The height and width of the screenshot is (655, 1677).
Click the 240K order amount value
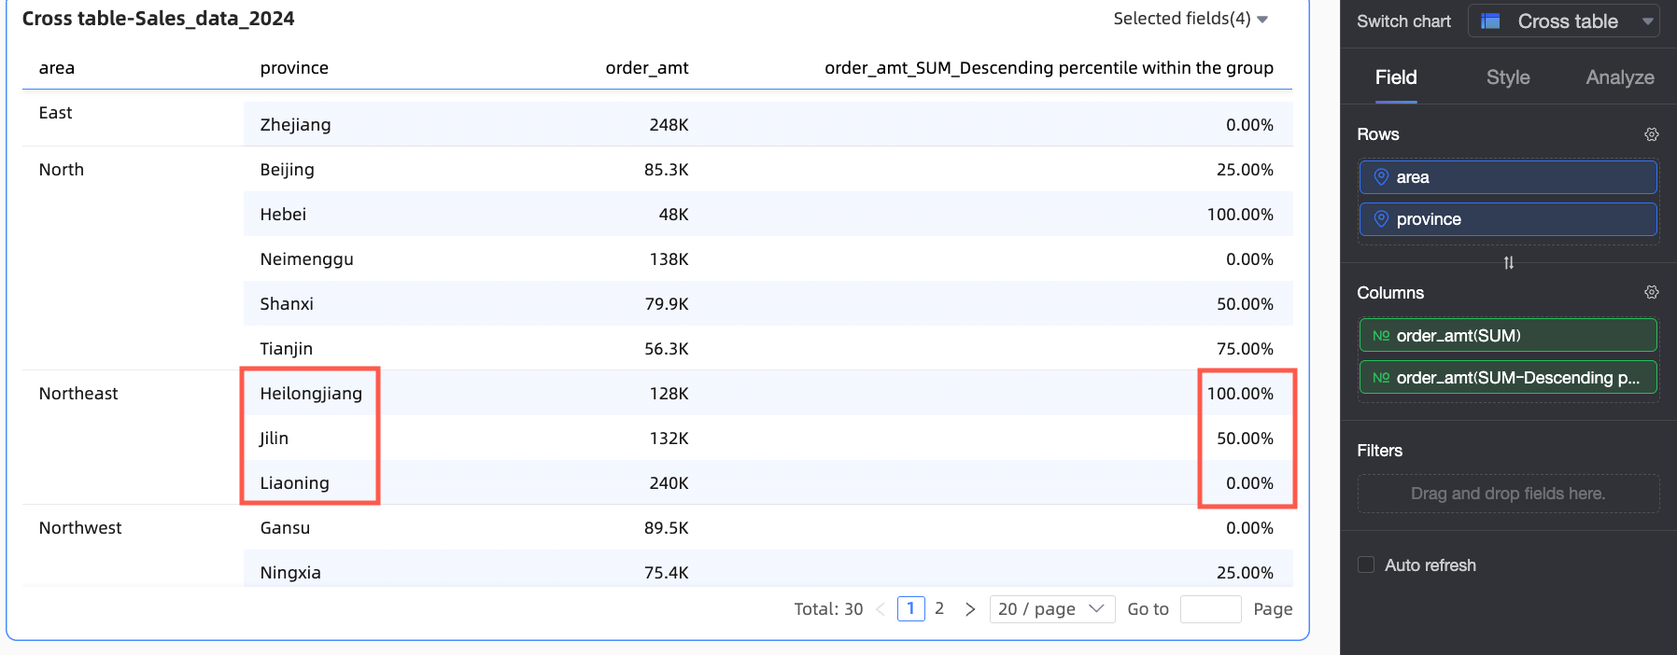click(x=669, y=483)
